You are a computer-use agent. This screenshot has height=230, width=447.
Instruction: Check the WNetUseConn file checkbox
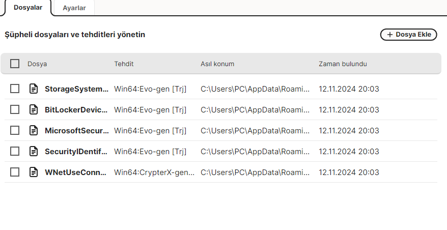(x=15, y=172)
